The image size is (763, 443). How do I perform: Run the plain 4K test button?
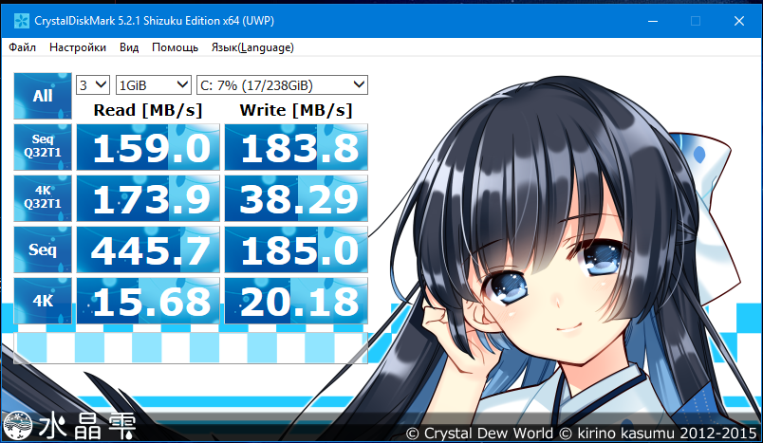(43, 301)
